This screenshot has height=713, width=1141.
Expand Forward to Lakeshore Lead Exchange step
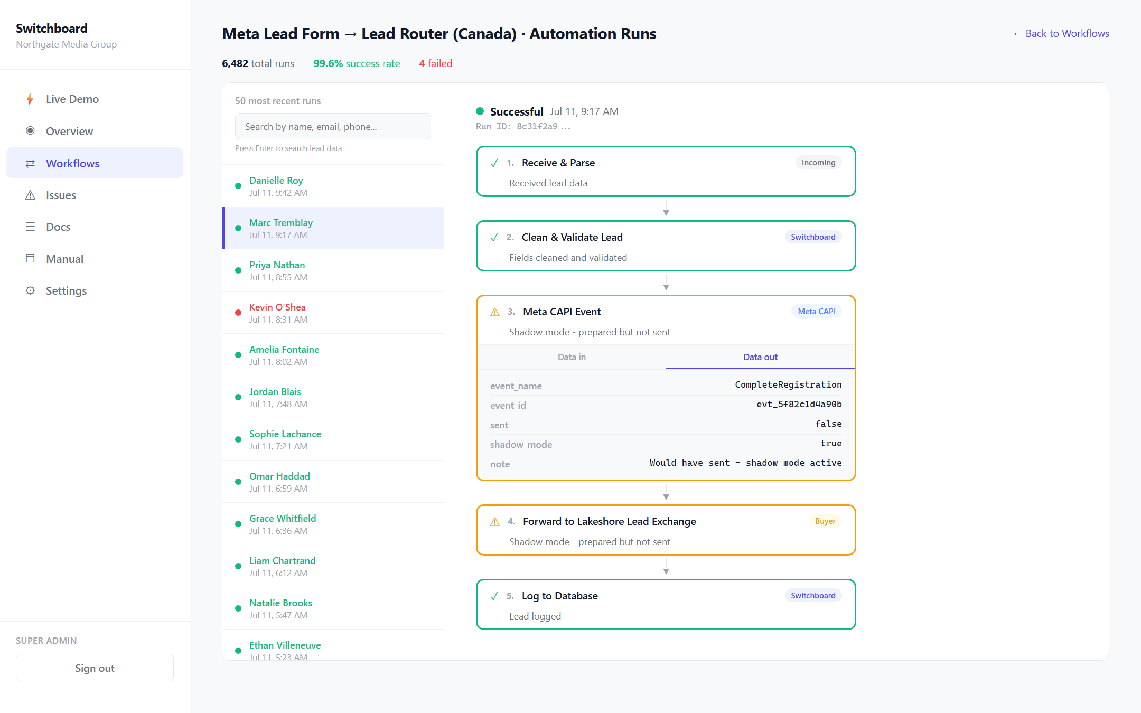tap(666, 530)
